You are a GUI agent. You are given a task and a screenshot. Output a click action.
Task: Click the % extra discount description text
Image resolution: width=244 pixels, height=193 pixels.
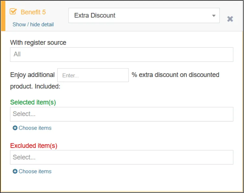pyautogui.click(x=175, y=75)
